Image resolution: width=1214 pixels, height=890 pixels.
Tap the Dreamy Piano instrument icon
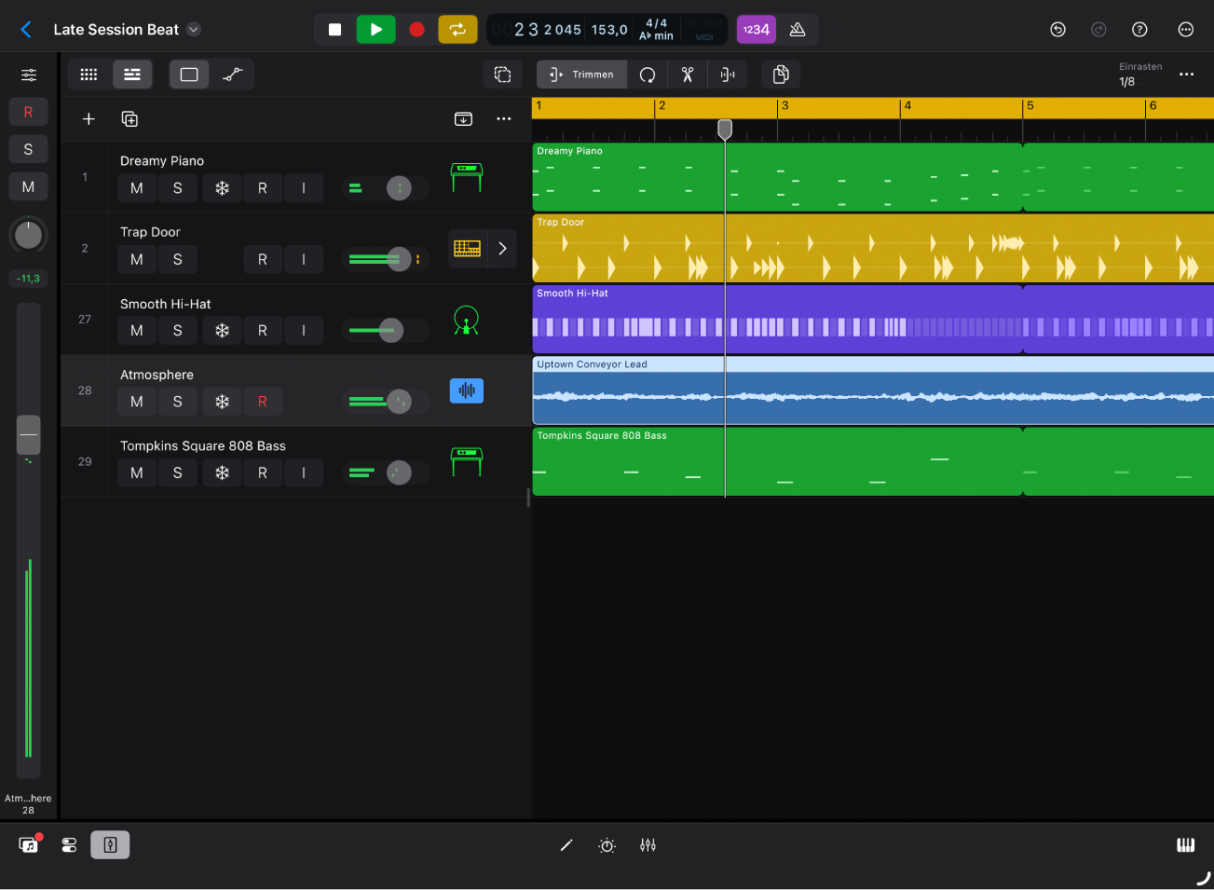(466, 177)
